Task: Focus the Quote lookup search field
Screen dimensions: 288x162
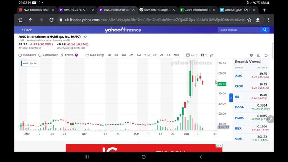Action: pos(239,30)
